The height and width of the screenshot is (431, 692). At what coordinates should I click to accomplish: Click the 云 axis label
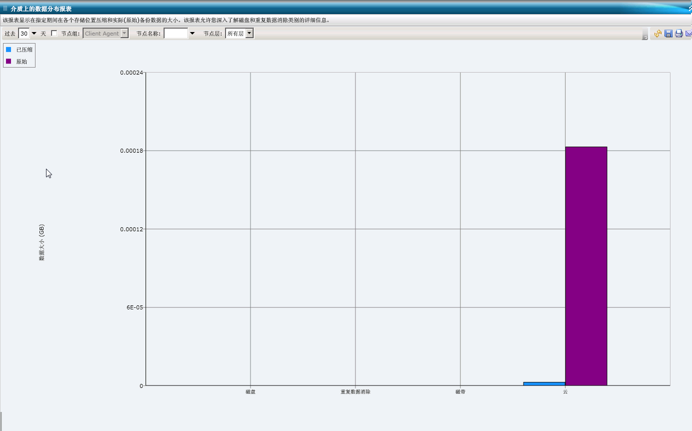pos(565,392)
